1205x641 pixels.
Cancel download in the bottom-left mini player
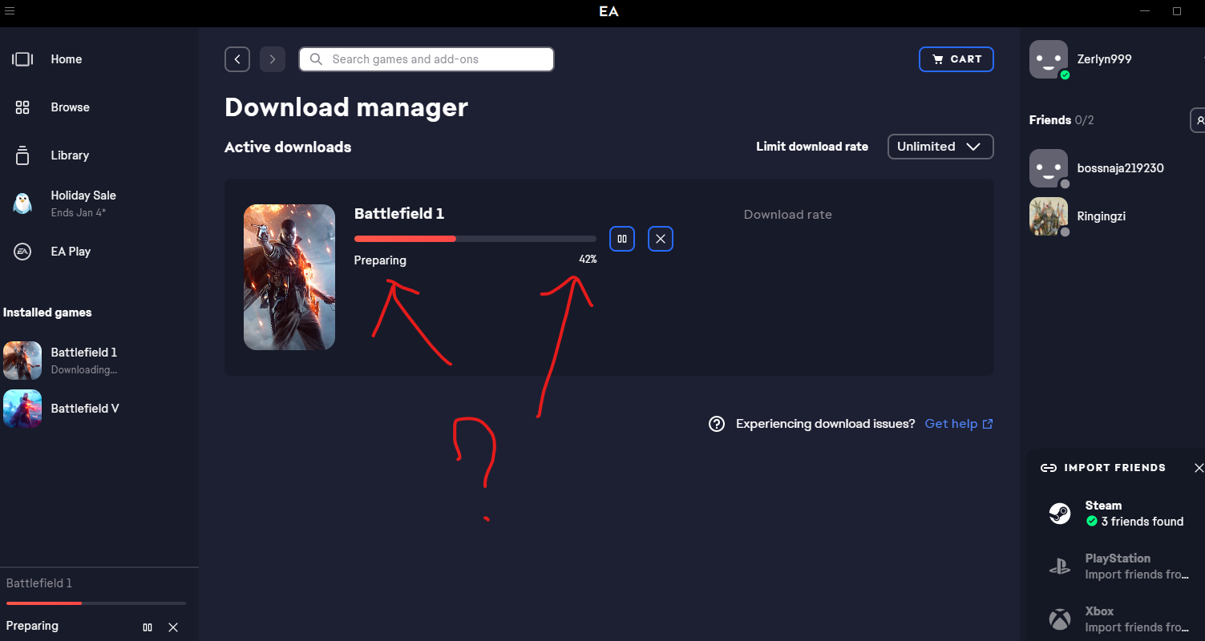coord(173,627)
